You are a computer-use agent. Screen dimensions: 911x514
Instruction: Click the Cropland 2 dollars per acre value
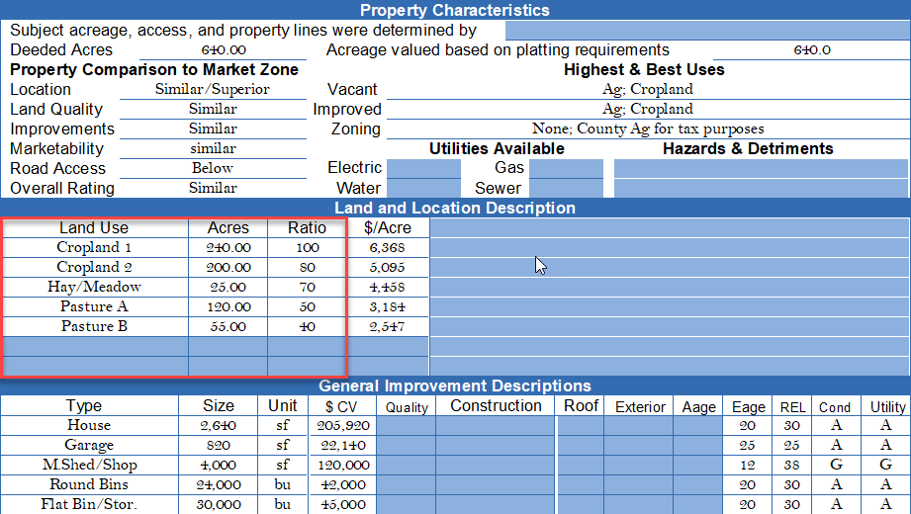coord(387,267)
